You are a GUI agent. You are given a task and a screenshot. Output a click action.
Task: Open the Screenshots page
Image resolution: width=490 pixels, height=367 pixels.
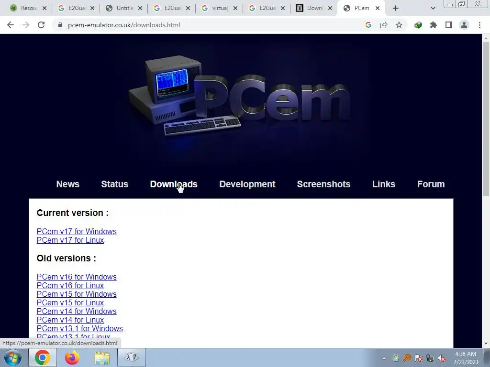323,184
